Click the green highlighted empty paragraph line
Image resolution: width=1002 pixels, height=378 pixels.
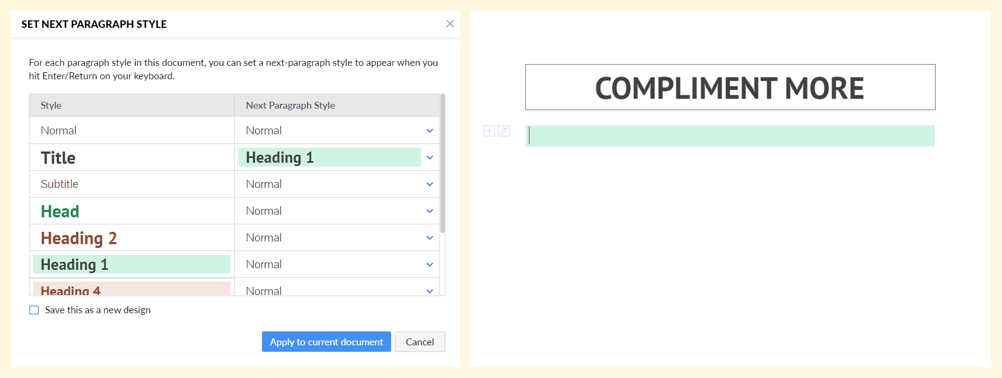tap(730, 136)
